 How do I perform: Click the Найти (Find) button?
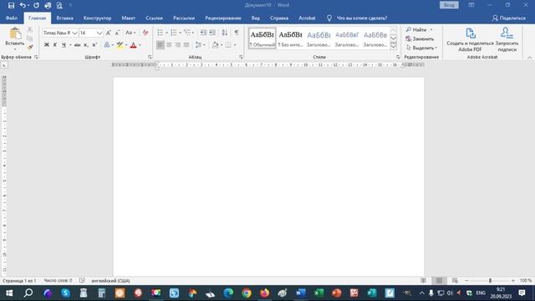coord(416,30)
